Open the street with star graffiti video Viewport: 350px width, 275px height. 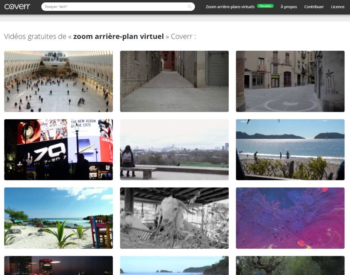290,81
